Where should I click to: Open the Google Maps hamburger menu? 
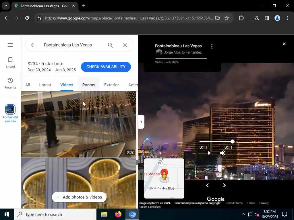(x=10, y=45)
